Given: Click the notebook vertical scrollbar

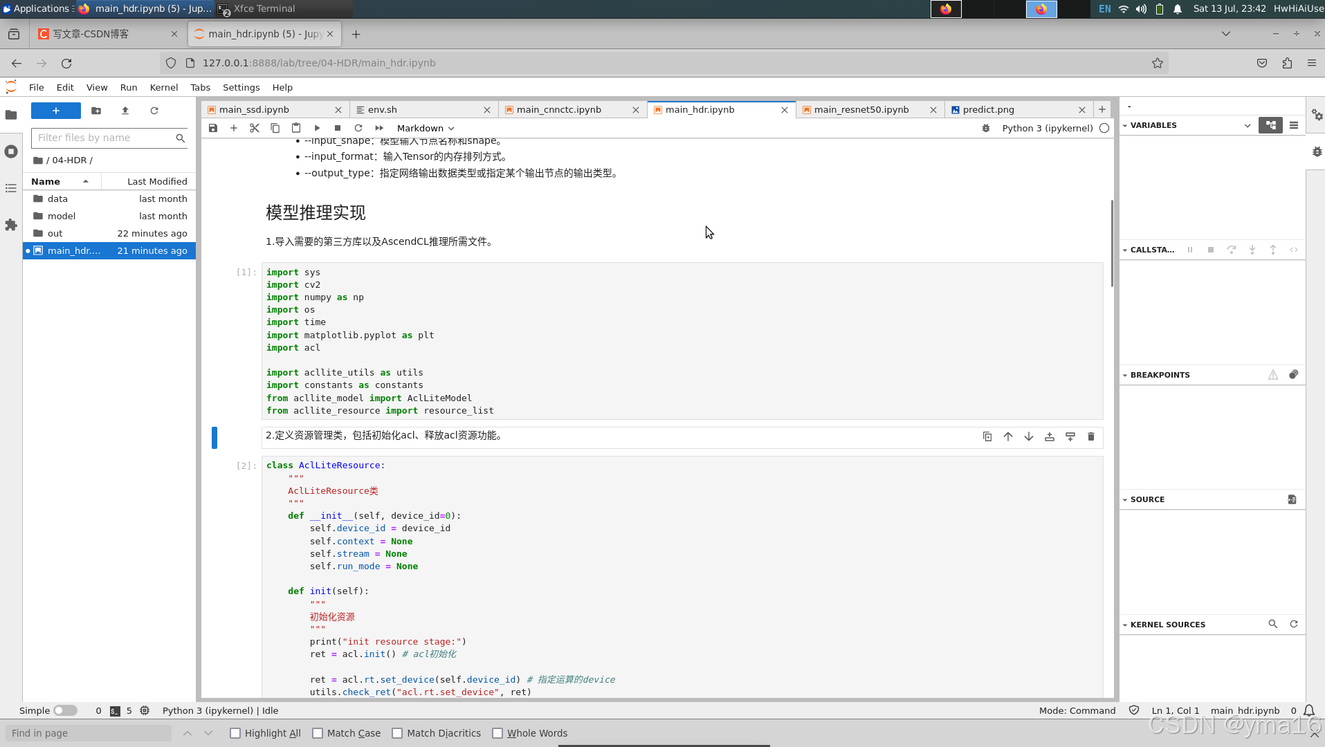Looking at the screenshot, I should tap(1112, 243).
